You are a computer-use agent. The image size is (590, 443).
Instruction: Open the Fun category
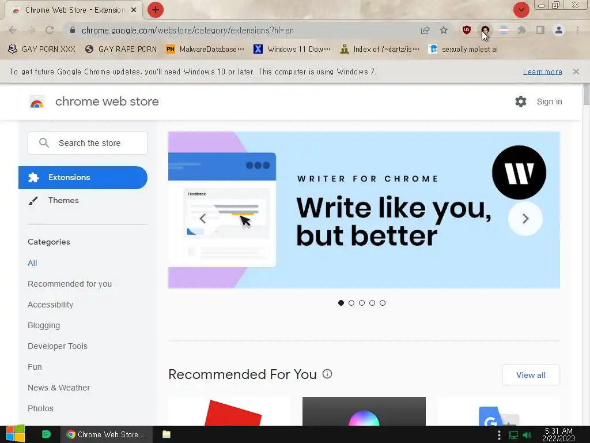pos(35,367)
